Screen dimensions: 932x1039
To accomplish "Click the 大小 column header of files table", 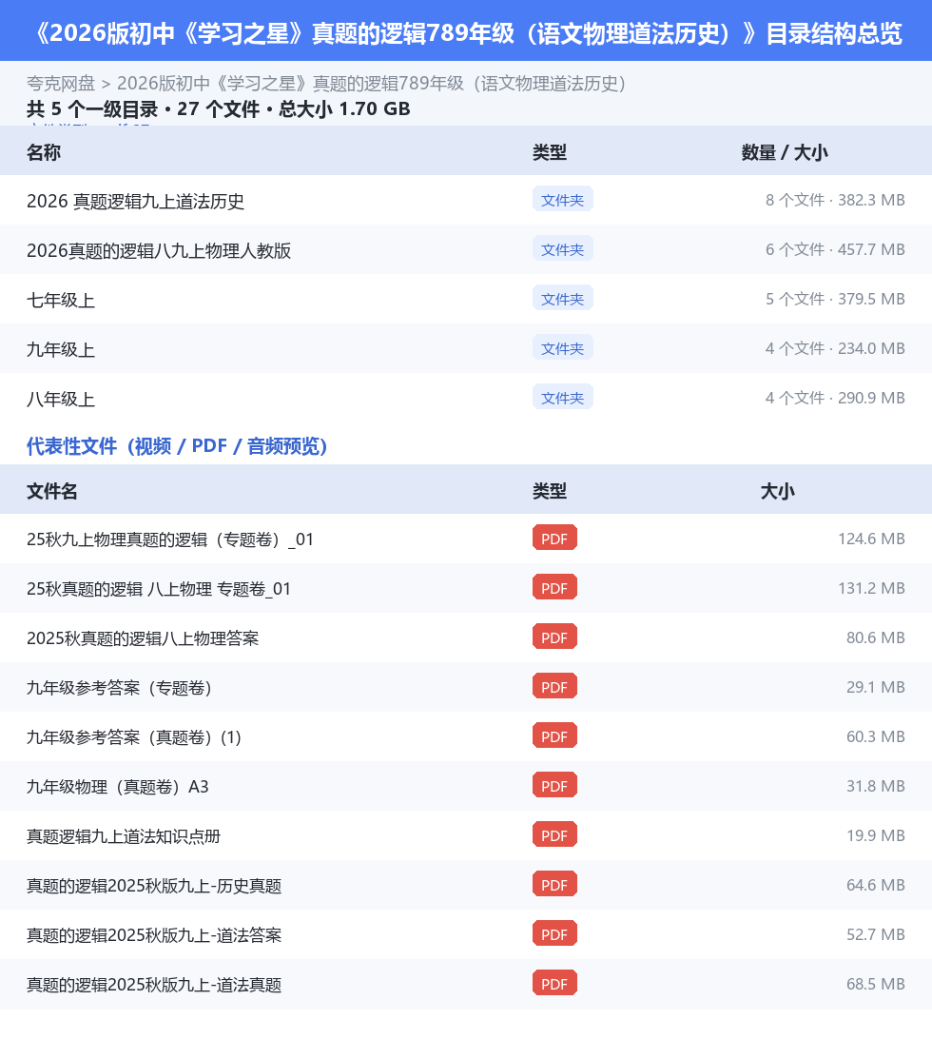I will click(x=777, y=491).
